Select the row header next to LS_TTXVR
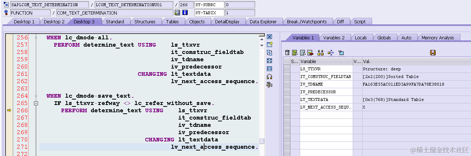Image resolution: width=471 pixels, height=156 pixels. pyautogui.click(x=287, y=69)
